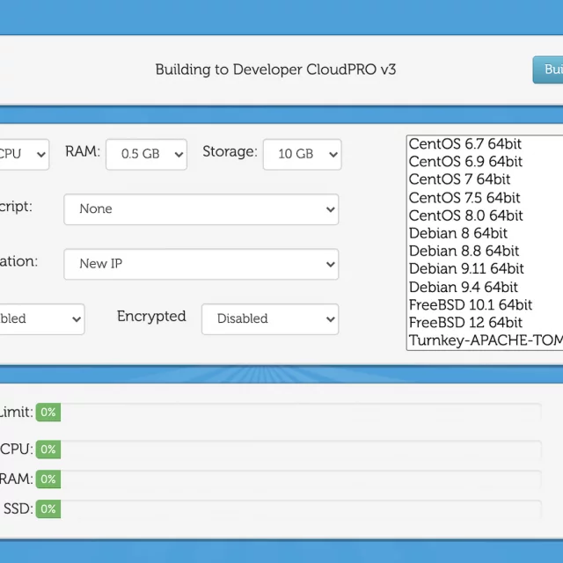Open the Encrypted dropdown set to Disabled
563x563 pixels.
[269, 318]
